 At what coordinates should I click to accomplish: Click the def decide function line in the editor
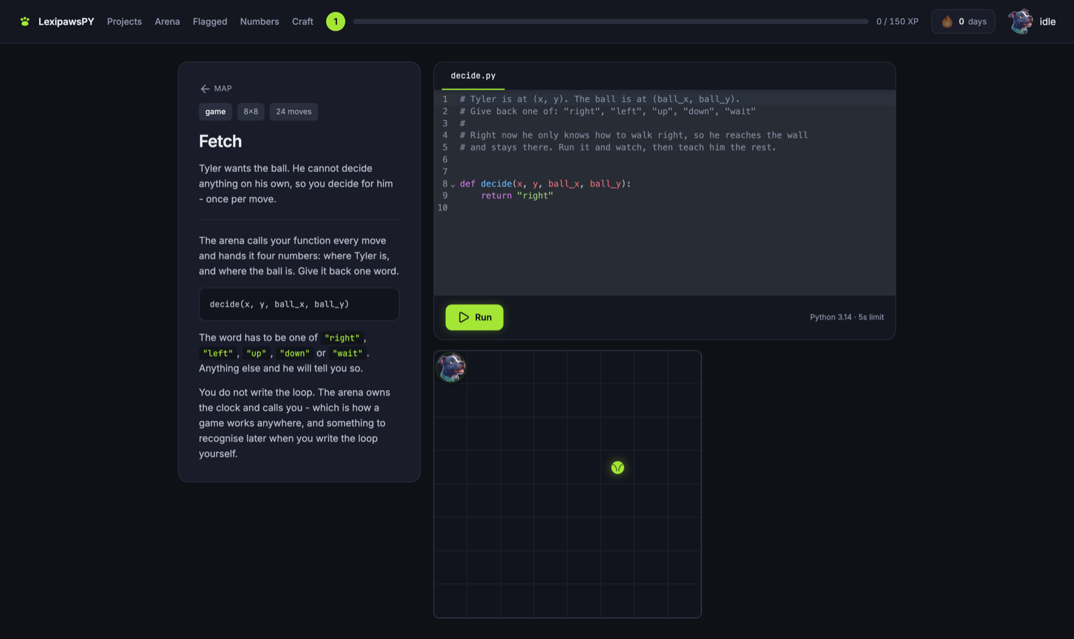pos(545,183)
